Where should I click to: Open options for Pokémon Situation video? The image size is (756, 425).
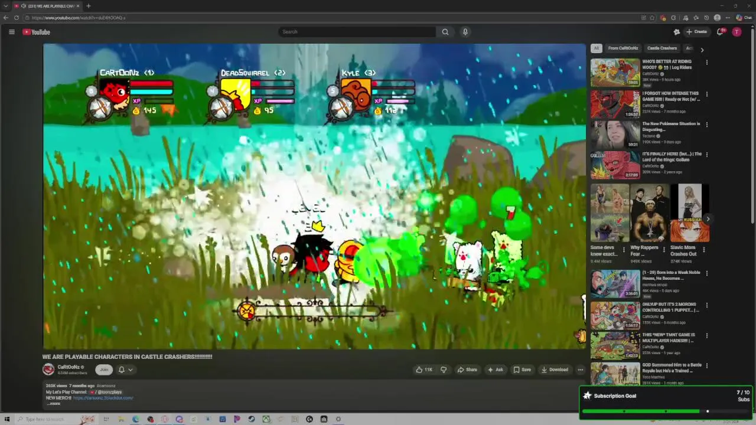tap(706, 125)
